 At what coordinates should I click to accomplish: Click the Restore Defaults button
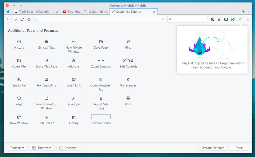click(x=213, y=148)
